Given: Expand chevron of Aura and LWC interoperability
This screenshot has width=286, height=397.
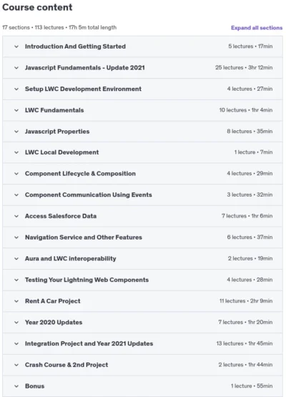Looking at the screenshot, I should point(16,259).
